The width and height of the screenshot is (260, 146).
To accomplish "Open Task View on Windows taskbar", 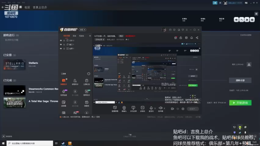I will coord(56,143).
